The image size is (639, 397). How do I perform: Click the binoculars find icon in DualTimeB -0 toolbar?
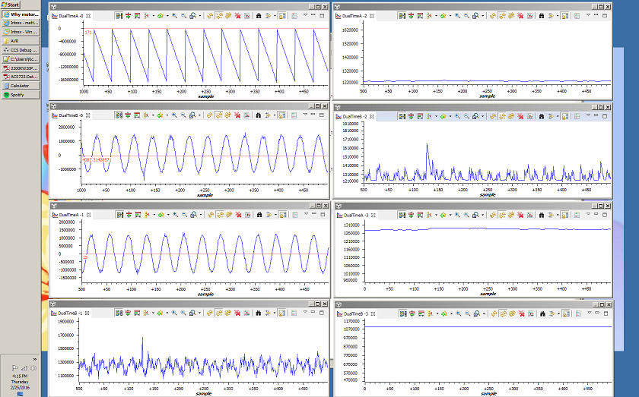(x=258, y=115)
